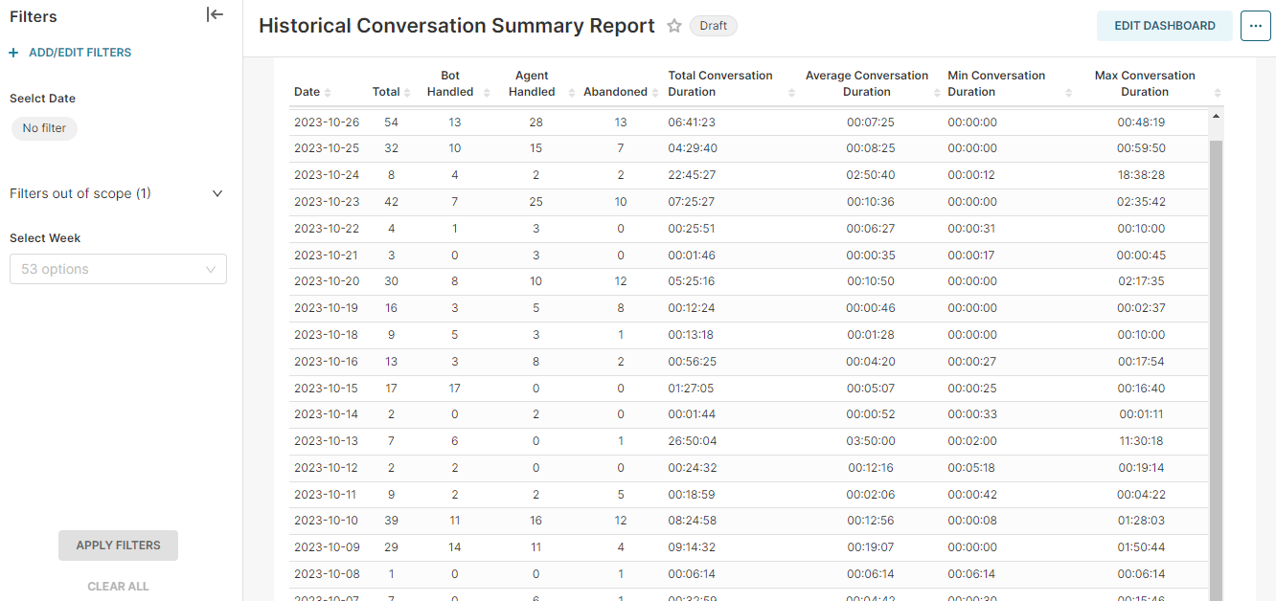
Task: Click plus icon to add filters
Action: tap(13, 53)
